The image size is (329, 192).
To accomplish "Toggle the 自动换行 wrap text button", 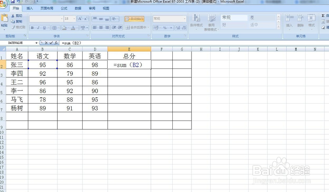I will pos(134,19).
